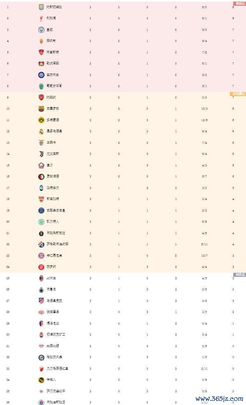Viewport: 246px width, 405px height.
Task: Select the AC Milan logo in row 25
Action: coord(41,278)
